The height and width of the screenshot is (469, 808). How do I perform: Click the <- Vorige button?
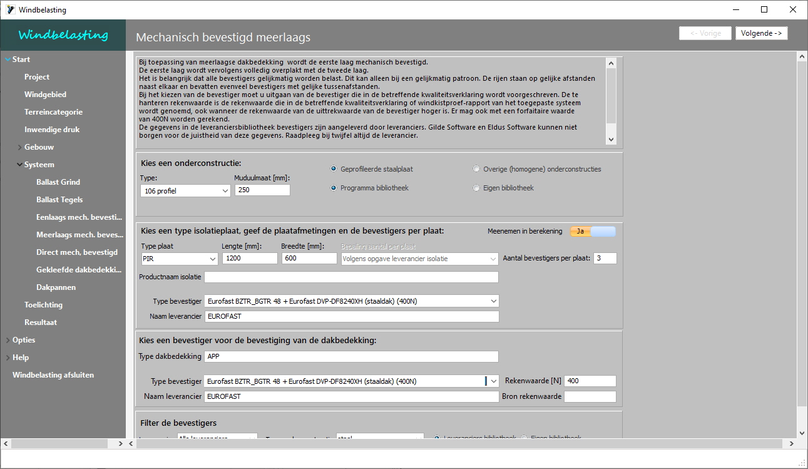(705, 33)
